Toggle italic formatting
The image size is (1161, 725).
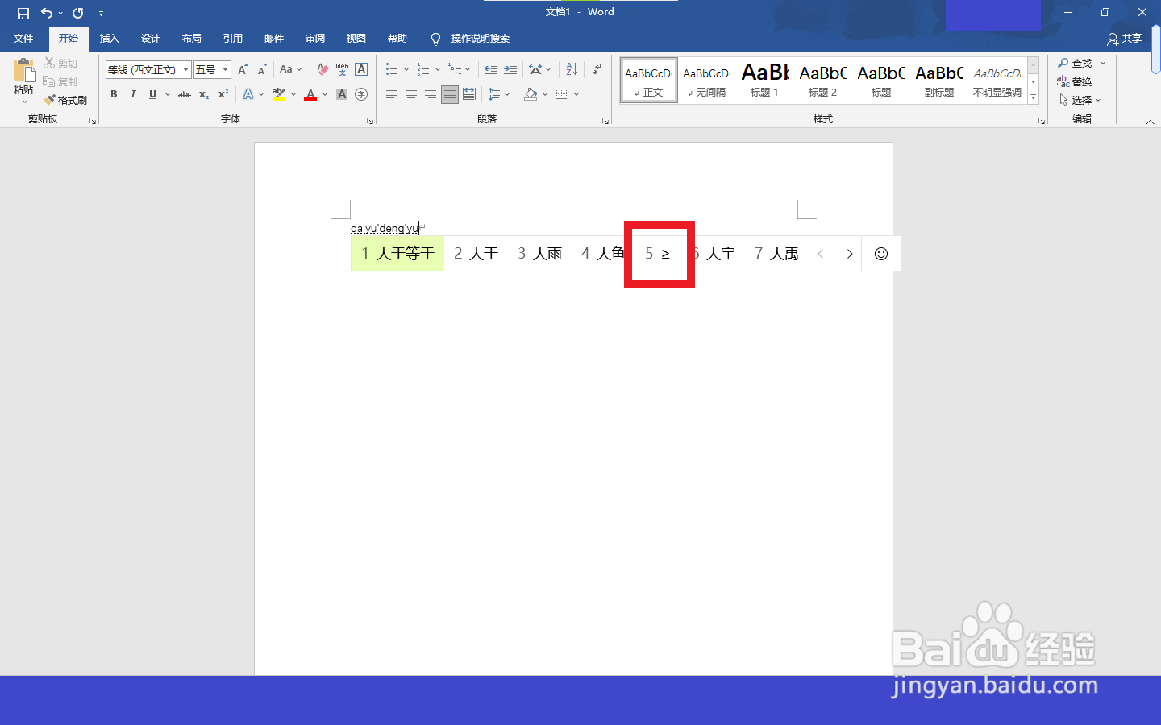click(133, 94)
